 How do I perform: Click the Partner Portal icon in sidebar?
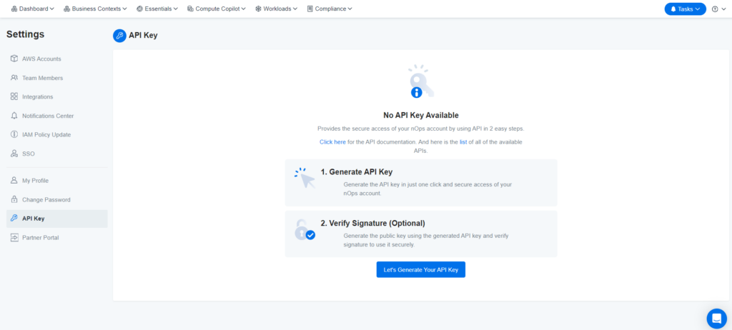pyautogui.click(x=14, y=237)
